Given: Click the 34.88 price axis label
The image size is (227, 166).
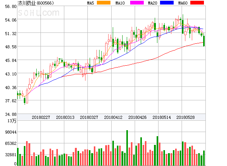Looking at the screenshot, I should pos(11,114).
